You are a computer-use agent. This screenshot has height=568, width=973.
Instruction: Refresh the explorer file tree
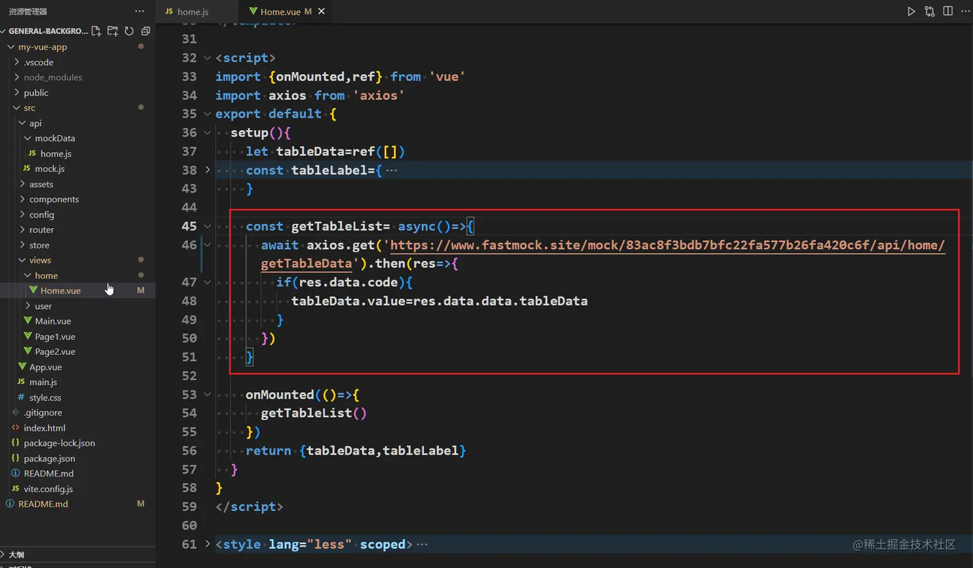(129, 31)
